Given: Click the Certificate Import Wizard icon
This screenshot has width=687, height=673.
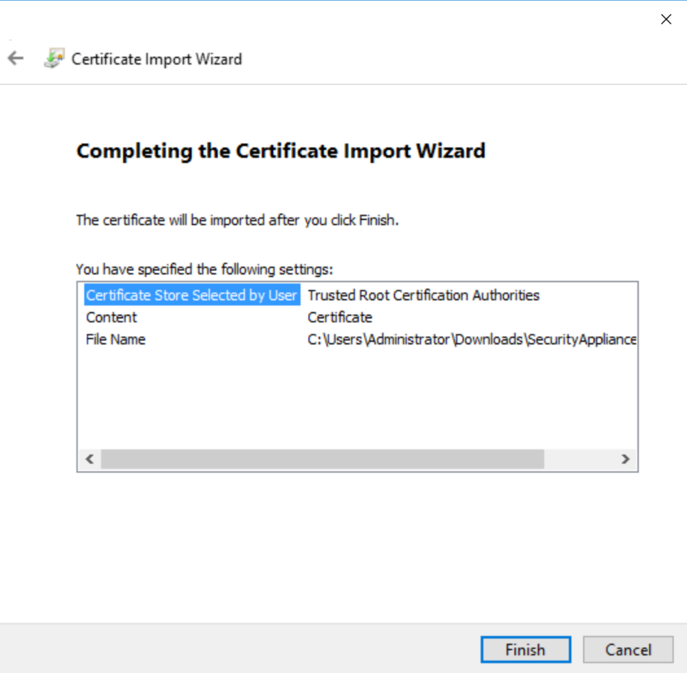Looking at the screenshot, I should tap(54, 58).
